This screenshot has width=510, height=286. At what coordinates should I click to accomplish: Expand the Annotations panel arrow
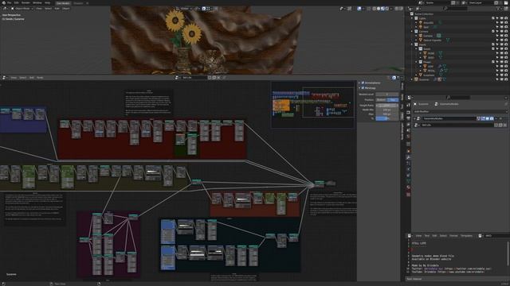[x=359, y=83]
